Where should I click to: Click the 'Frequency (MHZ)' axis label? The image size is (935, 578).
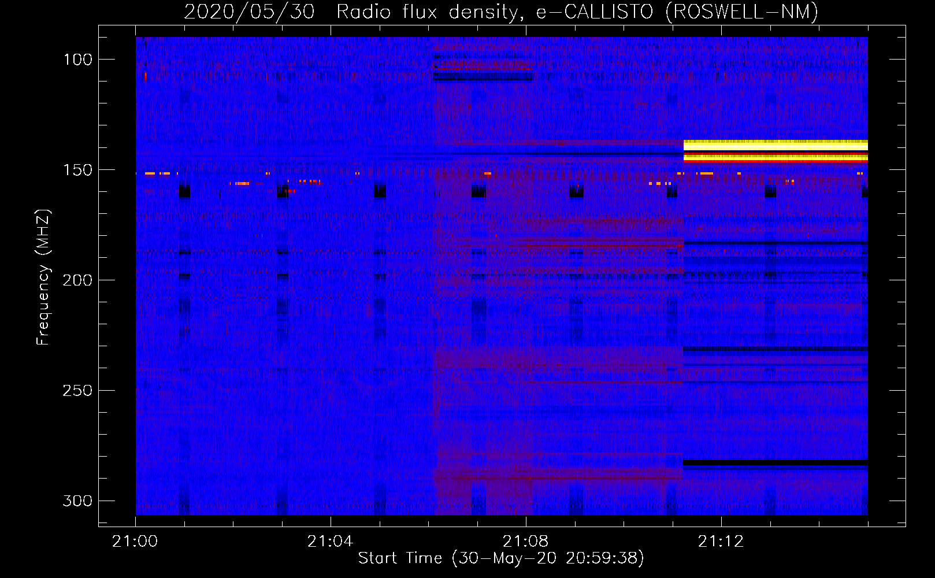[43, 277]
